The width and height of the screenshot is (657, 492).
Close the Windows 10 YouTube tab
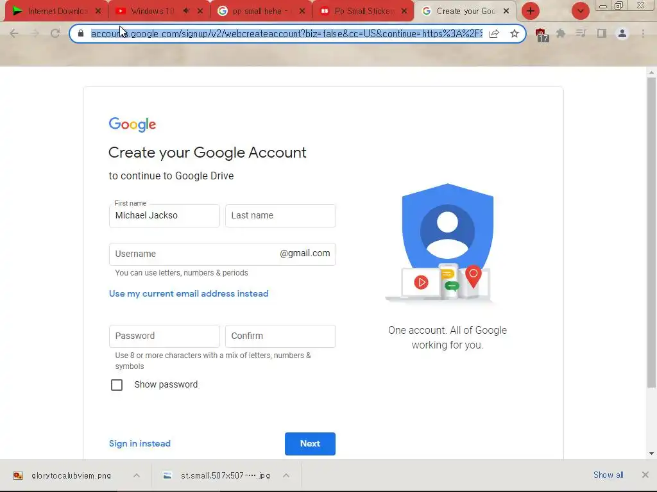[x=200, y=11]
